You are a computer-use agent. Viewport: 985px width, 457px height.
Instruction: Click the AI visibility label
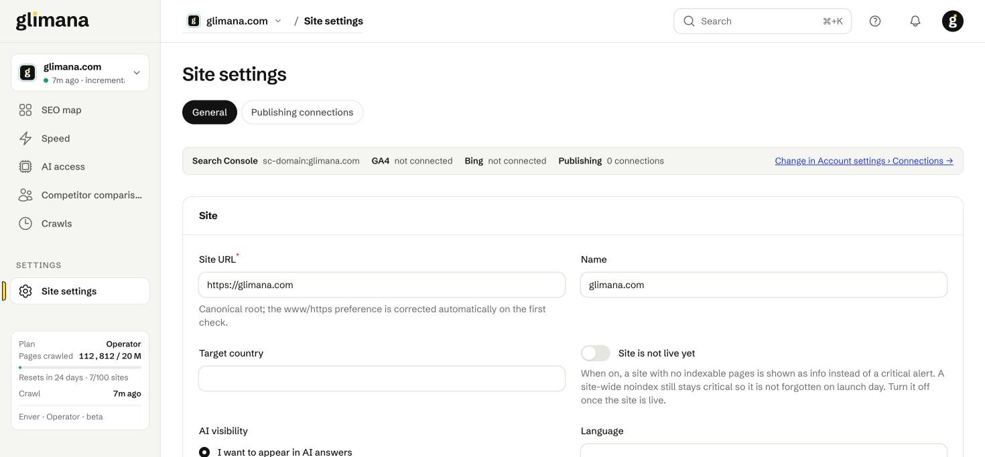(223, 431)
